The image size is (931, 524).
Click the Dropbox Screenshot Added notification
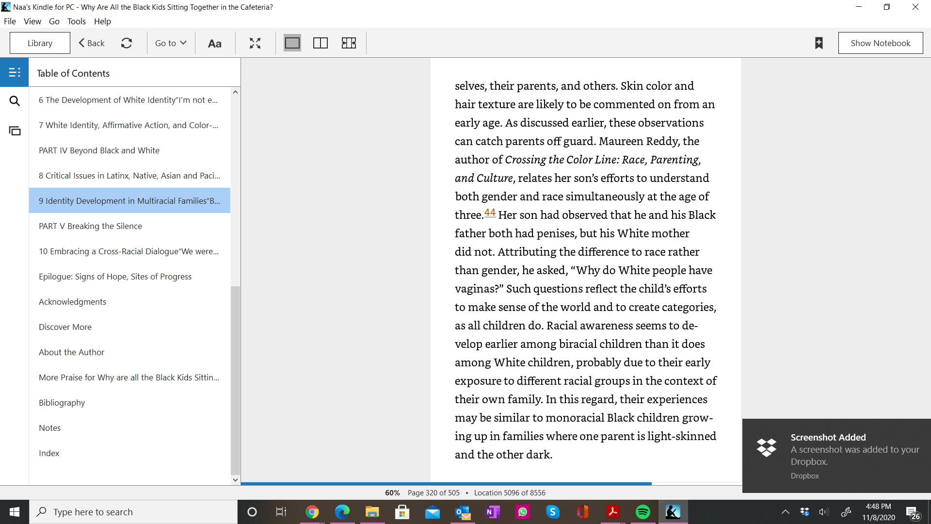pyautogui.click(x=836, y=456)
